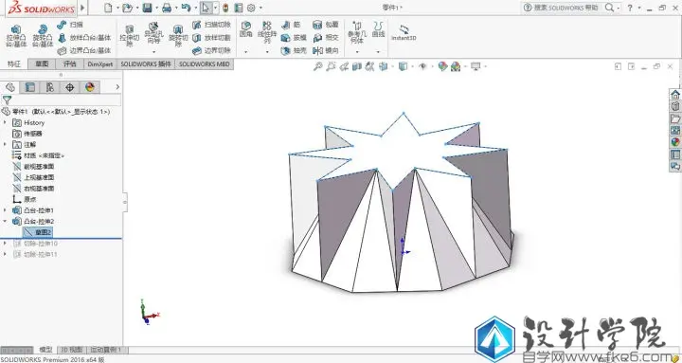Click the Edit Appearance color ball icon
The width and height of the screenshot is (682, 363).
442,66
